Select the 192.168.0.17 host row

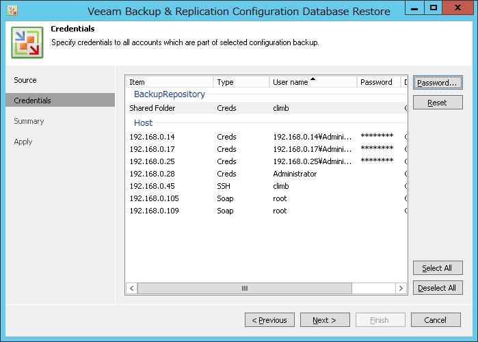point(267,149)
